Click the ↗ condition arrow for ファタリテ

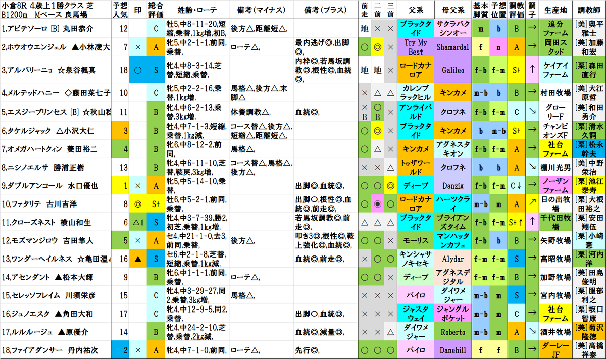click(x=531, y=204)
